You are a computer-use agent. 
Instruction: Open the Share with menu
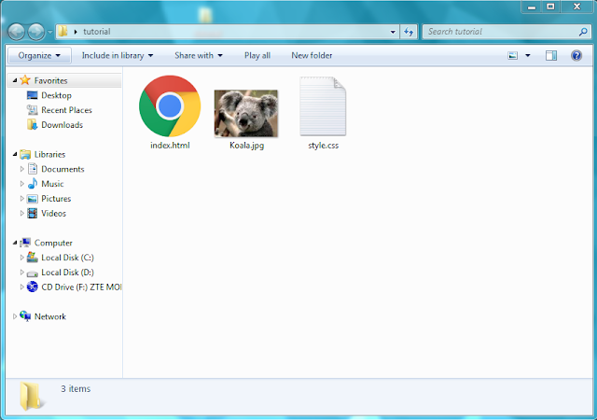(x=199, y=56)
